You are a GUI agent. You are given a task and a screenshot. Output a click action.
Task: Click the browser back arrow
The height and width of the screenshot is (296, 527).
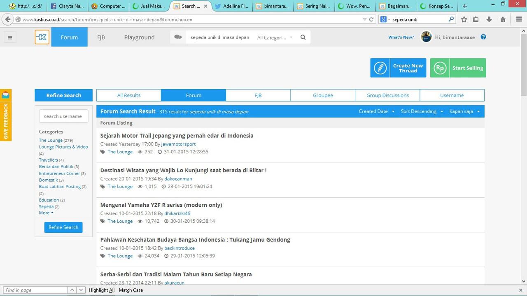pos(7,19)
